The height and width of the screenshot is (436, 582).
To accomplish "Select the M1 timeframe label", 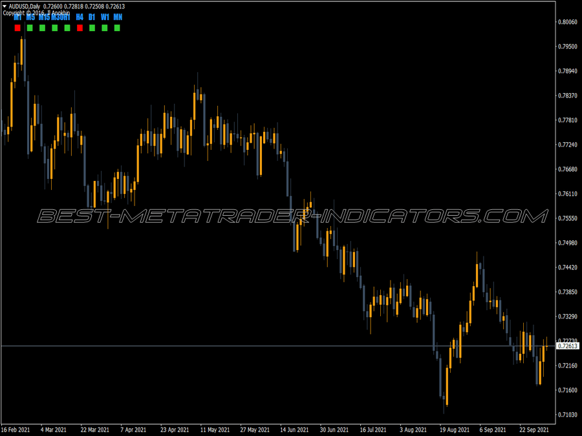I will pyautogui.click(x=17, y=17).
